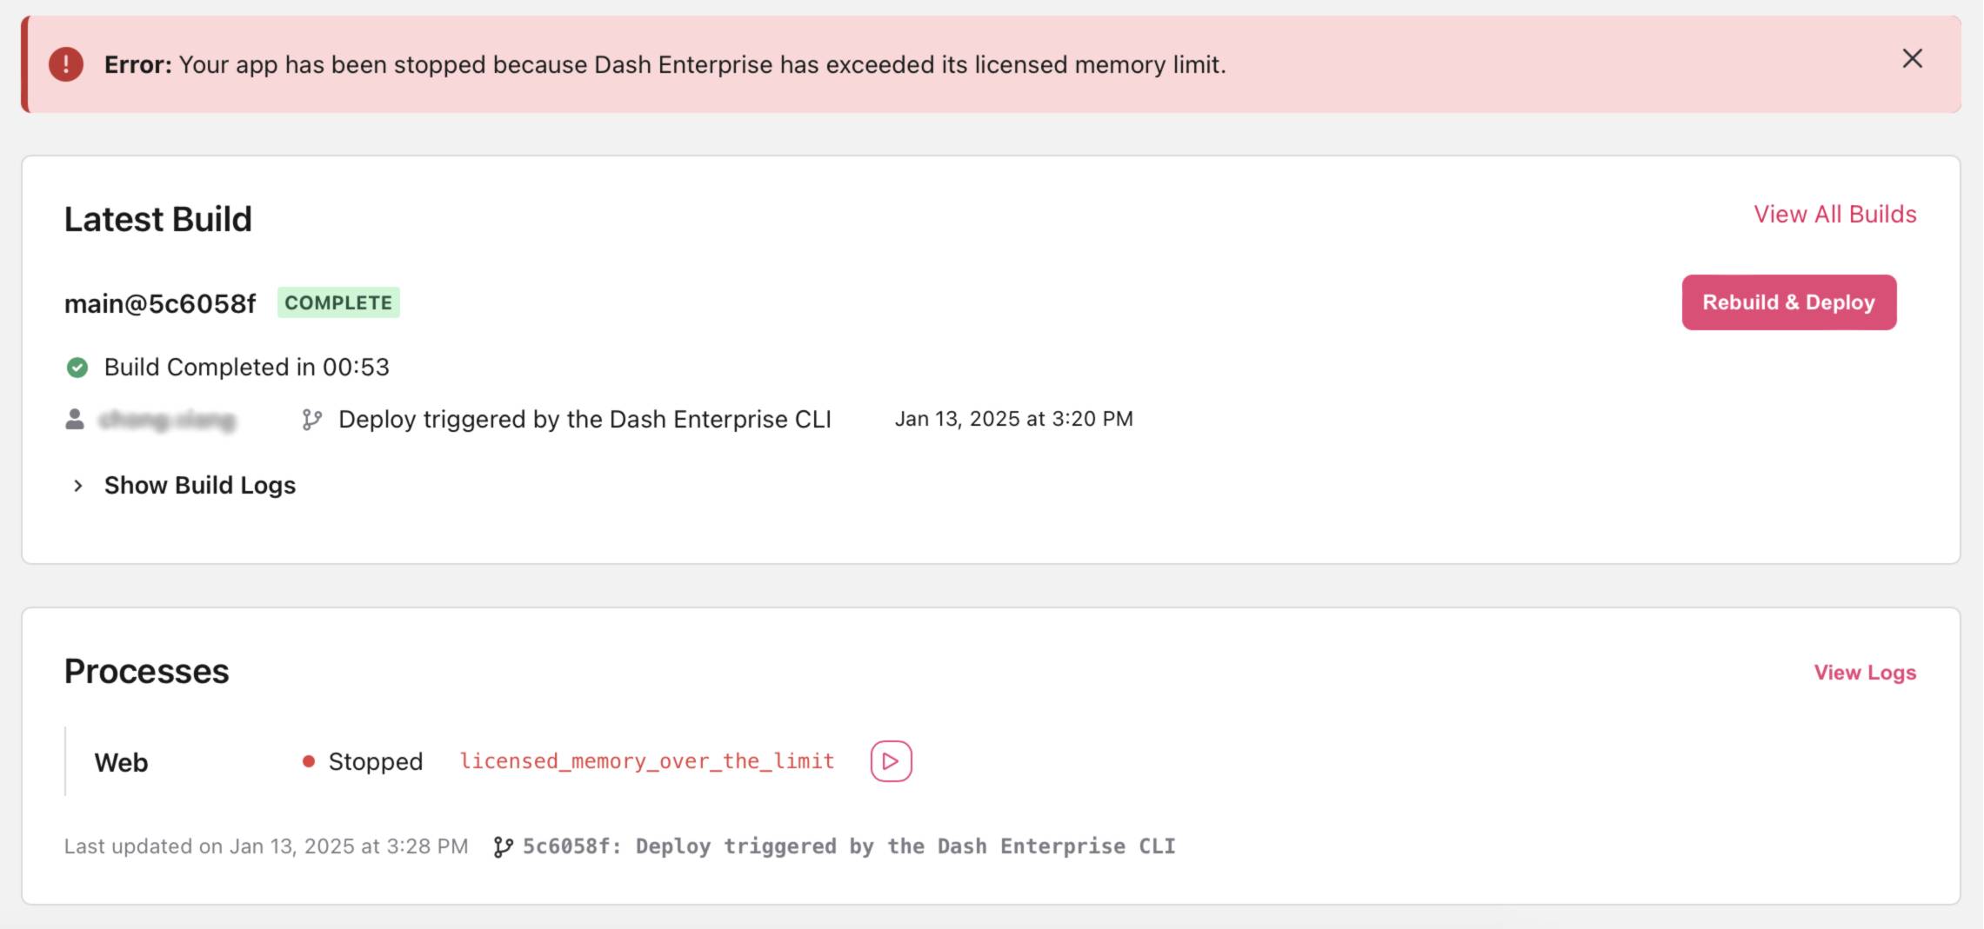Image resolution: width=1984 pixels, height=929 pixels.
Task: Click the git branch icon beside the 3:20 PM deploy message
Action: coord(311,420)
